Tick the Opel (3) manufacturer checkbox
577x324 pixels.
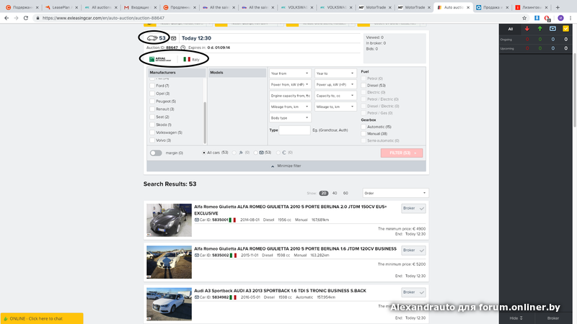coord(152,94)
